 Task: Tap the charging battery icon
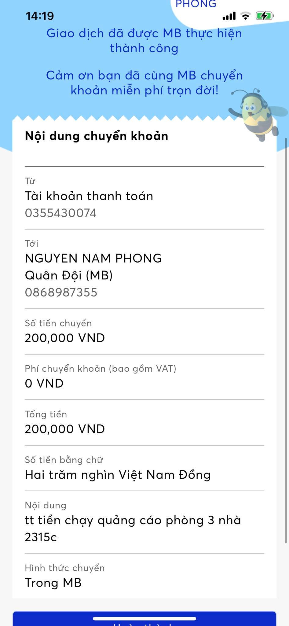coord(264,16)
